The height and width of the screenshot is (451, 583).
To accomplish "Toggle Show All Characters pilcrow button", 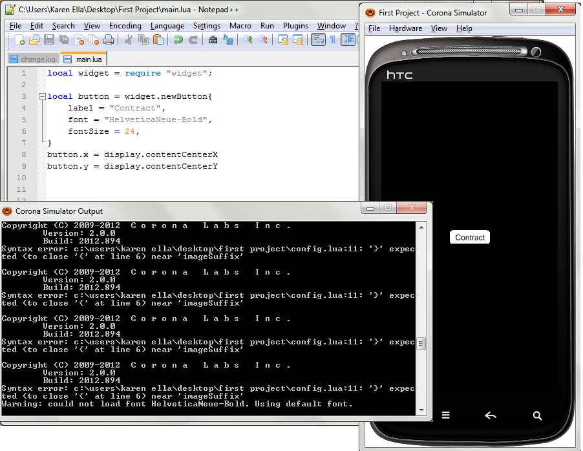I will click(x=332, y=39).
